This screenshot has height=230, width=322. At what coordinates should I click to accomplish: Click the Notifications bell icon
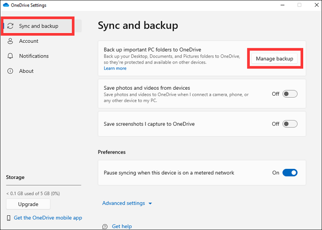(10, 56)
